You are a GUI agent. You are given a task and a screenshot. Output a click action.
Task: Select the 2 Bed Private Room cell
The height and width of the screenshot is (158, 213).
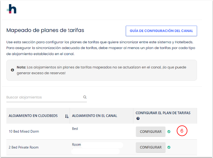click(x=38, y=147)
